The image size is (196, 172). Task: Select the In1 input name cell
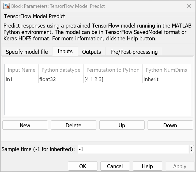[x=21, y=79]
